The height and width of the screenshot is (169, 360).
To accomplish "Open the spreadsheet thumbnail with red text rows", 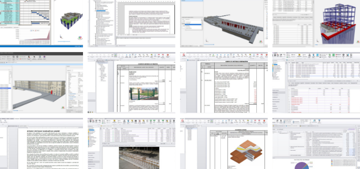I will click(316, 83).
